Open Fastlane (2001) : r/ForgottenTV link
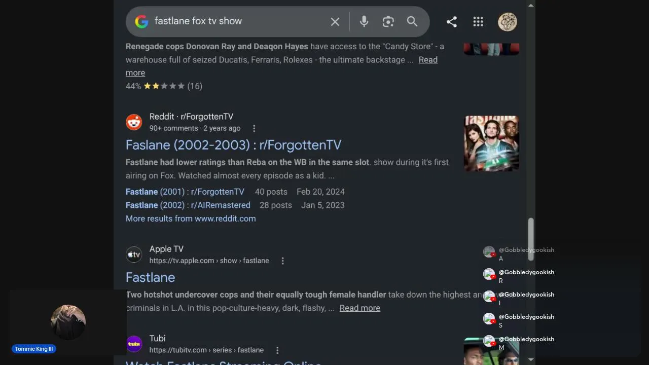The height and width of the screenshot is (365, 649). click(185, 192)
